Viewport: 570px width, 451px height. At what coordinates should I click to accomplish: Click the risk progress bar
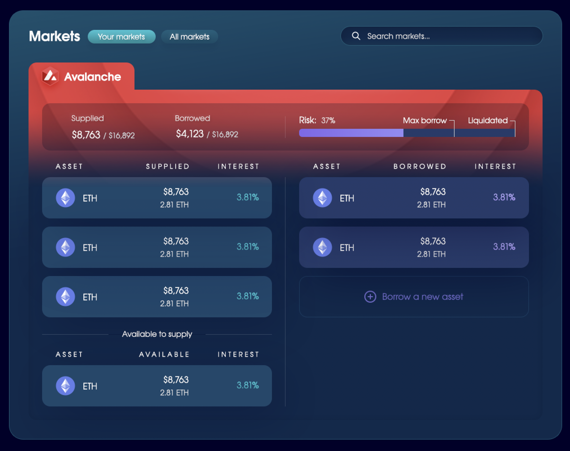point(407,133)
